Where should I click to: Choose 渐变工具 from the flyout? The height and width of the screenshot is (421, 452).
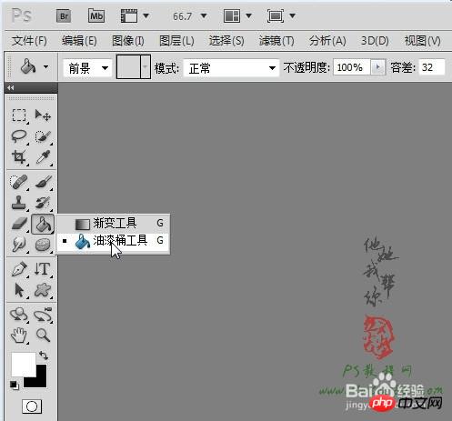coord(113,224)
